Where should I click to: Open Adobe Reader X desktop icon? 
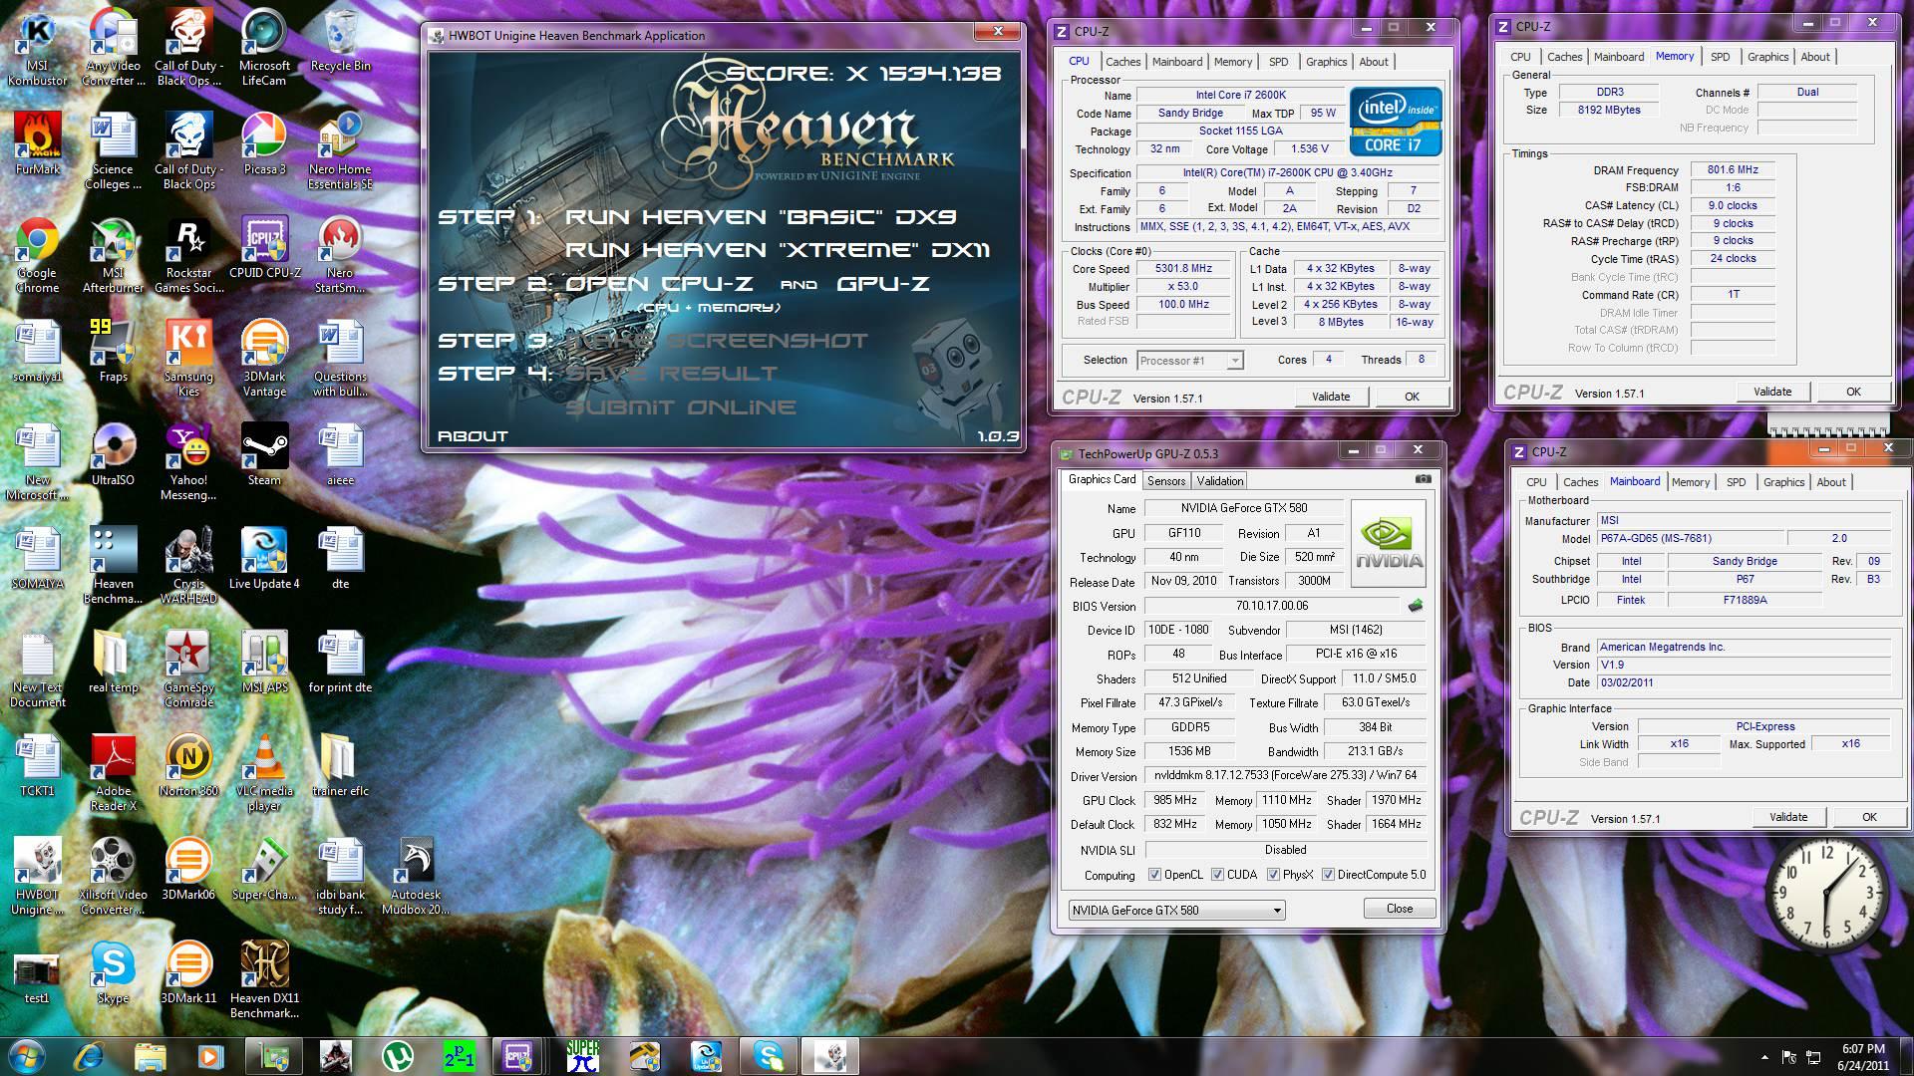(113, 774)
